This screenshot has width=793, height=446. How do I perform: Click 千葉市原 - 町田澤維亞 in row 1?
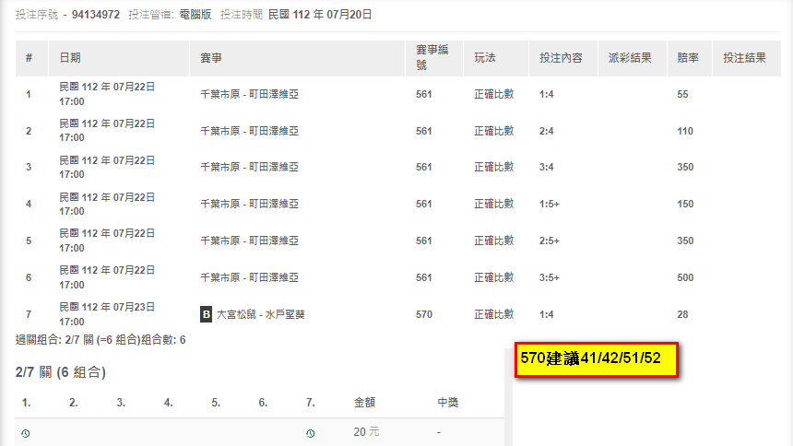point(249,94)
